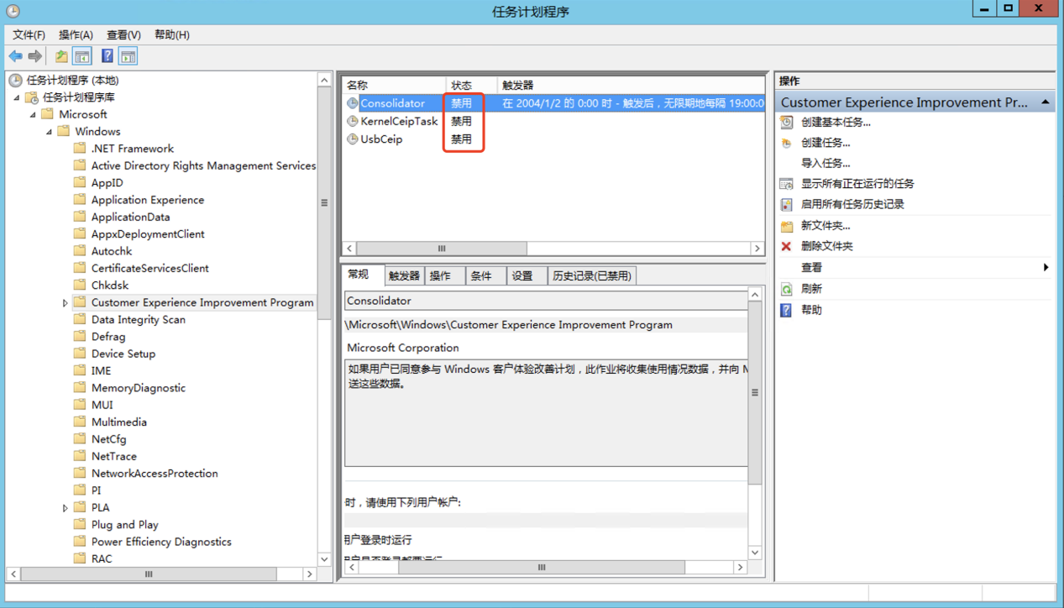This screenshot has width=1064, height=608.
Task: Select the UsbCeip task row
Action: (553, 139)
